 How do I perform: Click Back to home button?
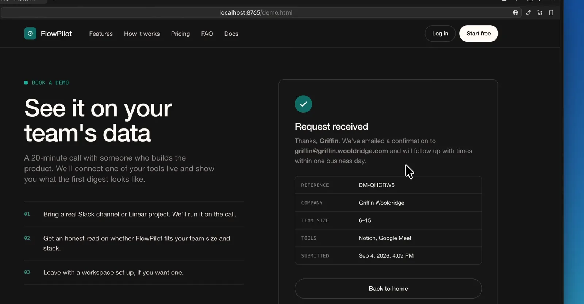(388, 289)
